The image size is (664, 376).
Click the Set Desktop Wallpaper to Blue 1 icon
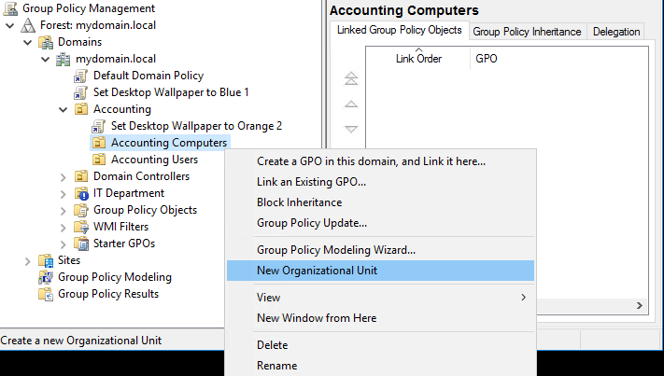[81, 92]
